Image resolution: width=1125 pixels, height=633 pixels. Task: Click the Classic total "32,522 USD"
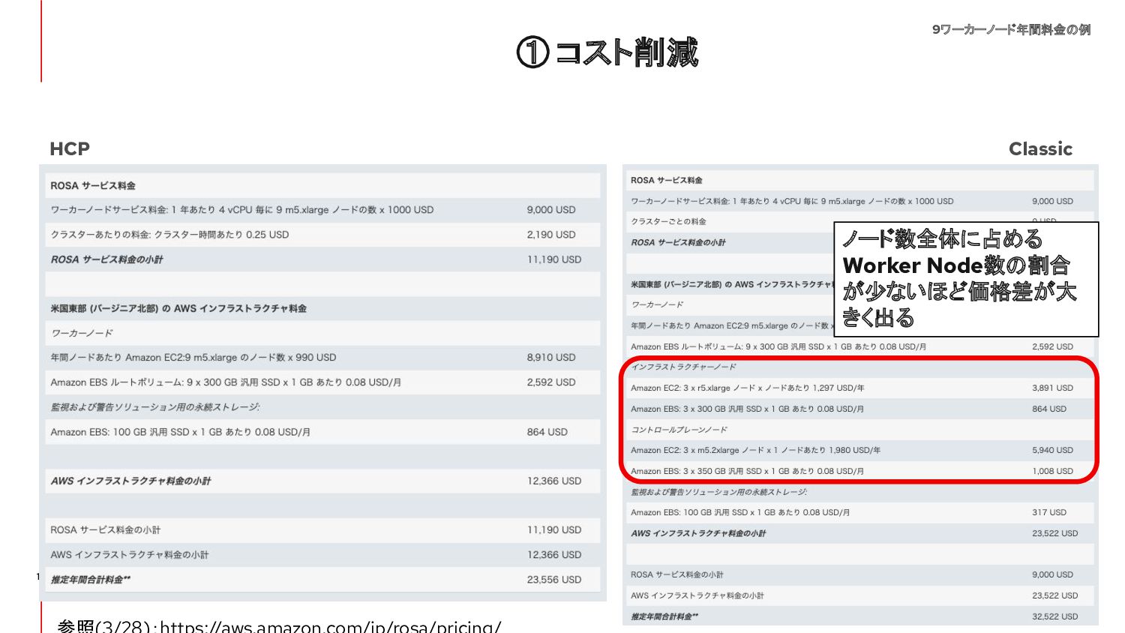(x=1054, y=616)
